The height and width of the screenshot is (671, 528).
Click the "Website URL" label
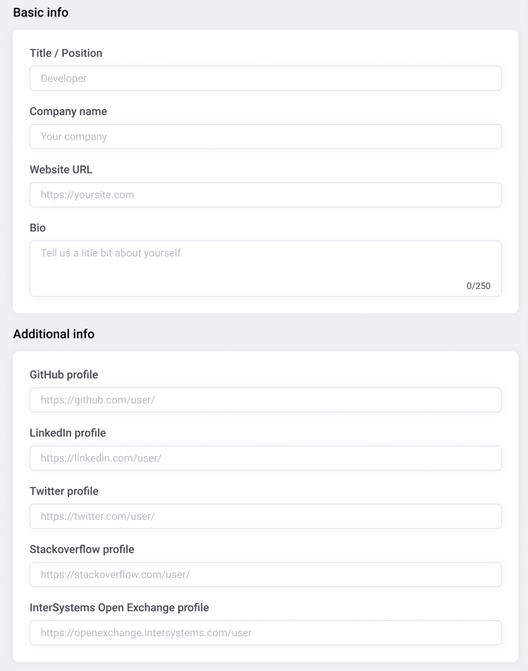61,169
